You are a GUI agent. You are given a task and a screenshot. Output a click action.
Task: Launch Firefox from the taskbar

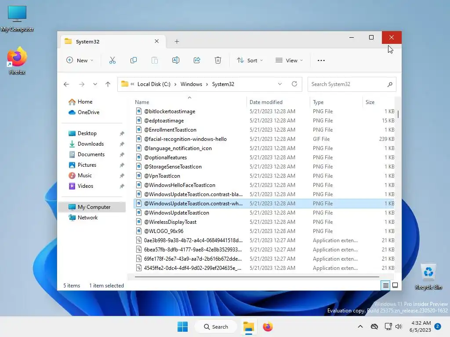(268, 326)
